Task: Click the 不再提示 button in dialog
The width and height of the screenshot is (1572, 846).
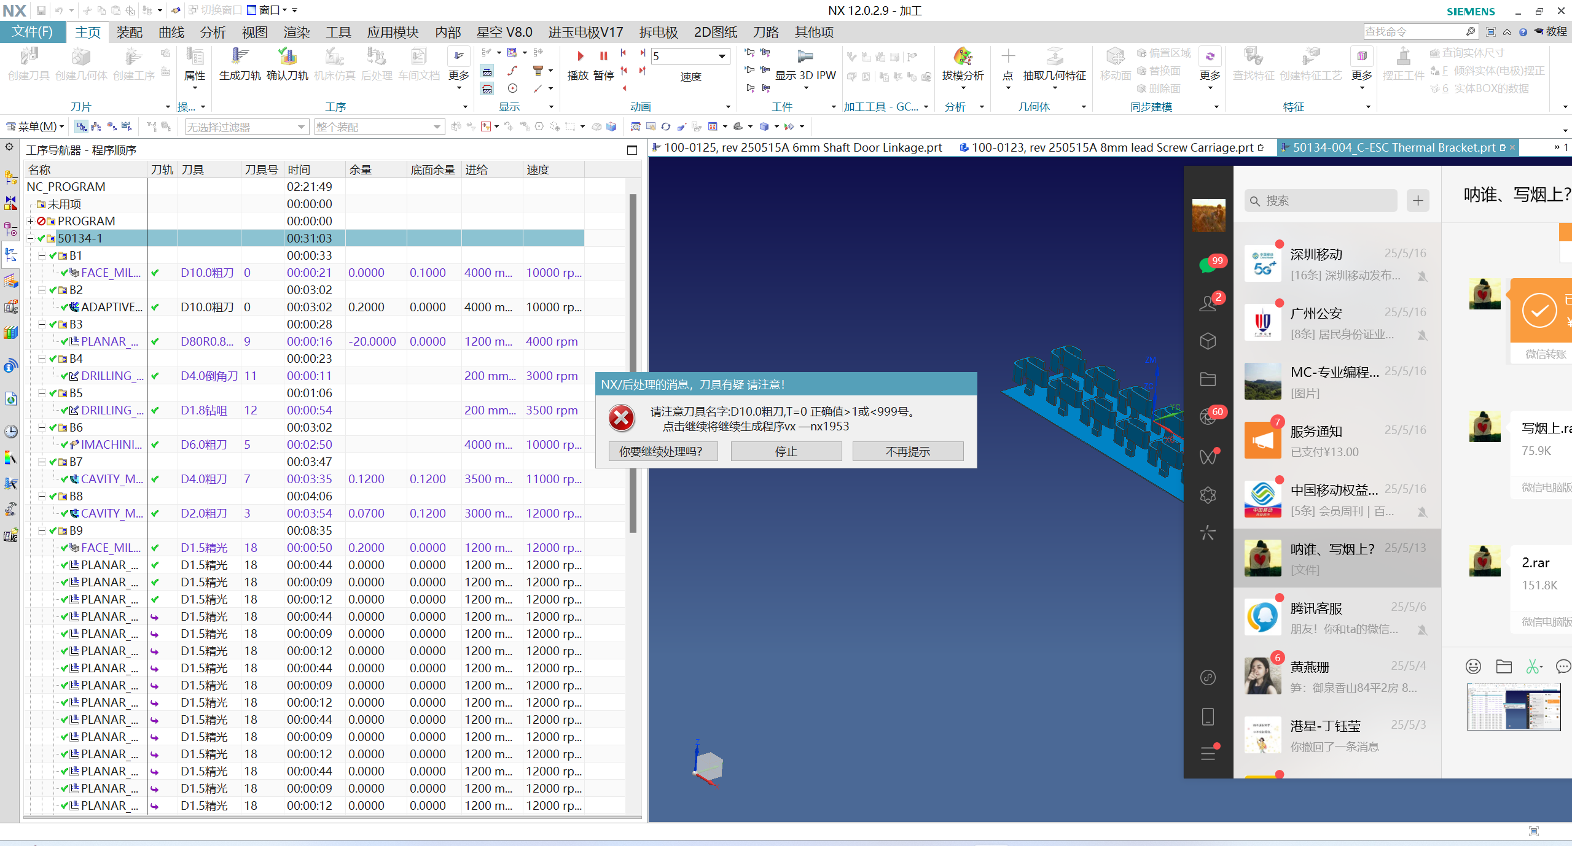Action: click(907, 452)
